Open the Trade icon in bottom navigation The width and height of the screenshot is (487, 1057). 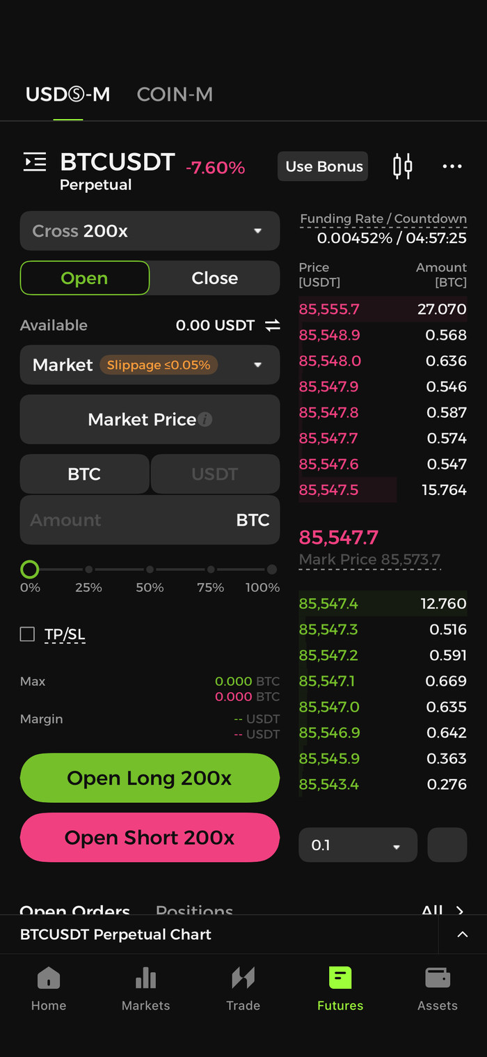tap(243, 987)
